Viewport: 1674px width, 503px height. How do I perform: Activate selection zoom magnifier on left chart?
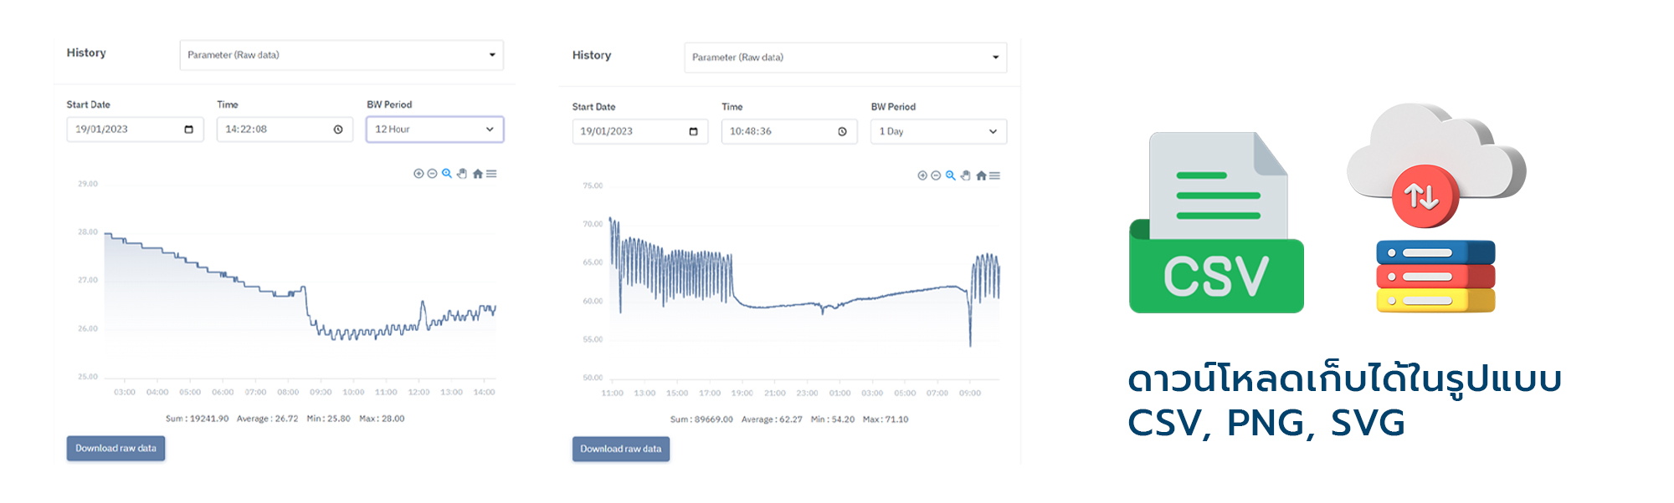pyautogui.click(x=447, y=174)
